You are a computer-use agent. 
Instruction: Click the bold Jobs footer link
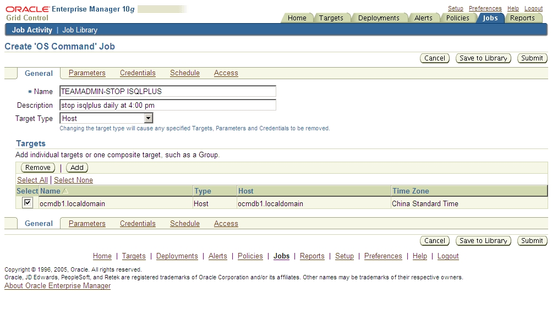[x=281, y=256]
